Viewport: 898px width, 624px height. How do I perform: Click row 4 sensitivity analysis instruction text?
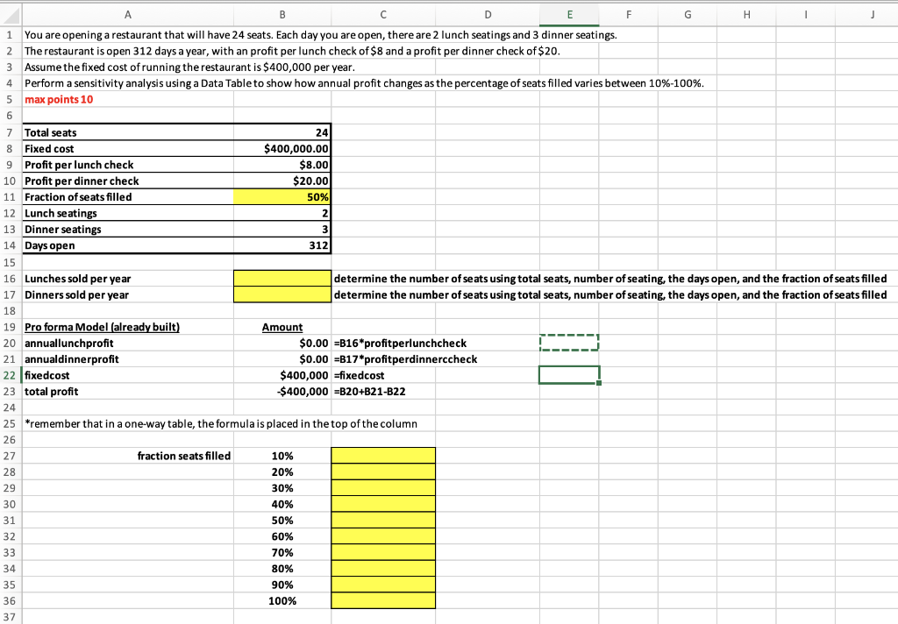tap(364, 83)
